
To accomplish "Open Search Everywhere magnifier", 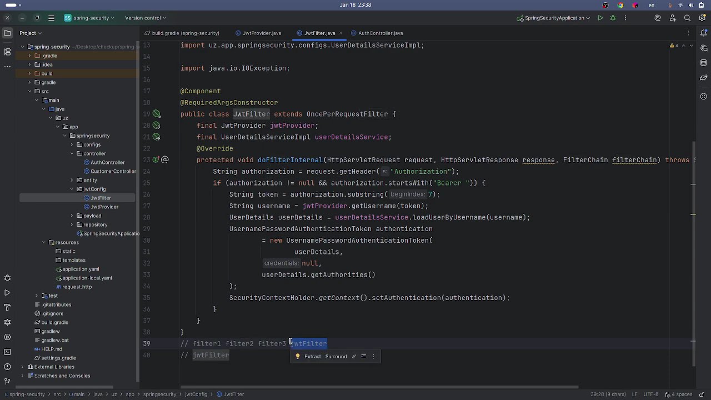I will [688, 18].
